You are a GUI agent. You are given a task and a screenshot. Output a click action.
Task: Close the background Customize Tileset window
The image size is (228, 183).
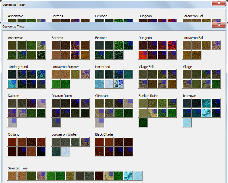[219, 3]
